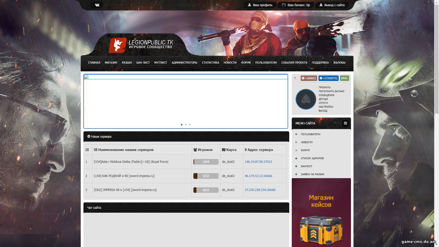Click Ваш баланс: 0р button
439x247 pixels.
click(296, 5)
